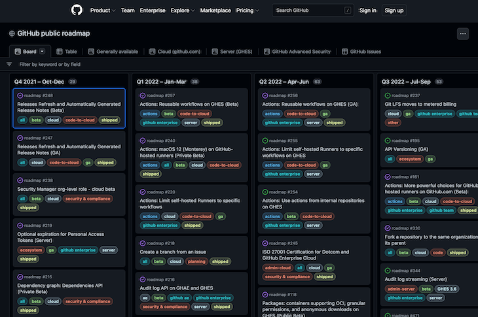Image resolution: width=478 pixels, height=317 pixels.
Task: Click the GitHub Octocat logo
Action: (x=77, y=10)
